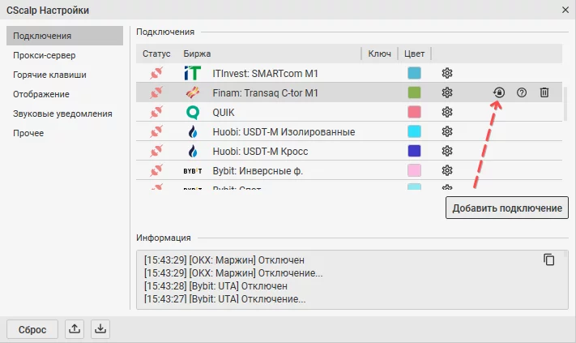Select the Huobi: USDT-M Кросс row text
The height and width of the screenshot is (343, 576).
pos(260,152)
